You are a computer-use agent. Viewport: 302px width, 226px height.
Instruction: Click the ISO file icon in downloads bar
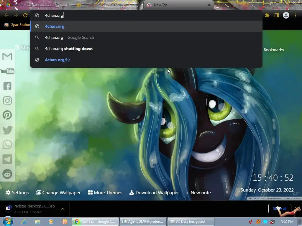click(x=8, y=208)
